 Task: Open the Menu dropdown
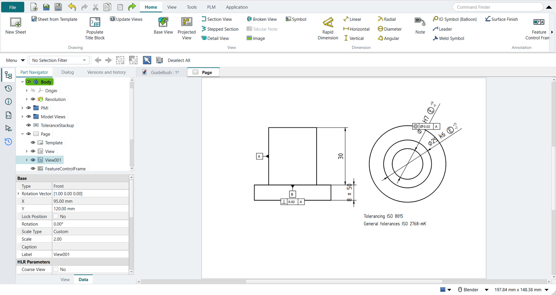click(x=15, y=60)
